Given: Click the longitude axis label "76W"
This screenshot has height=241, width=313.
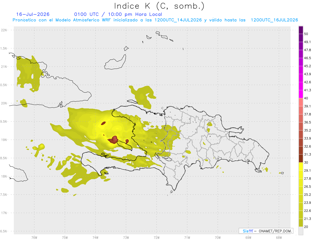Looking at the screenshot, I should pyautogui.click(x=34, y=237).
